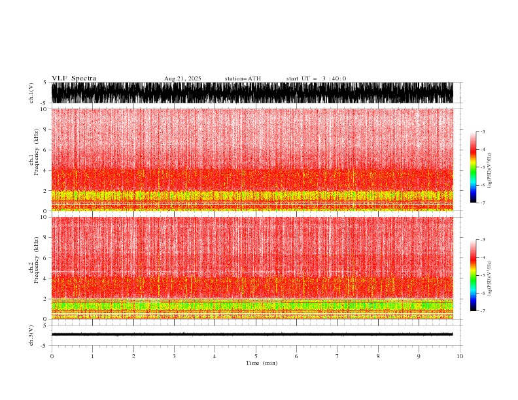Viewport: 518px width, 400px height.
Task: Click the ch.3 voltage waveform strip
Action: [252, 335]
